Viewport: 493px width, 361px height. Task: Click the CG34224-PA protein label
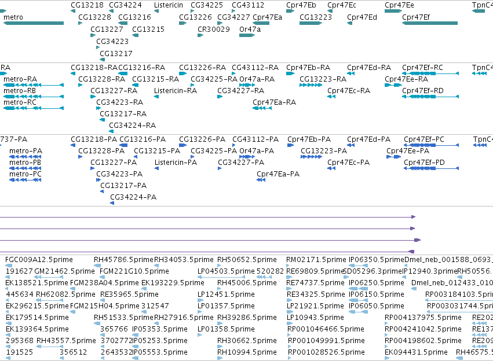pos(133,197)
